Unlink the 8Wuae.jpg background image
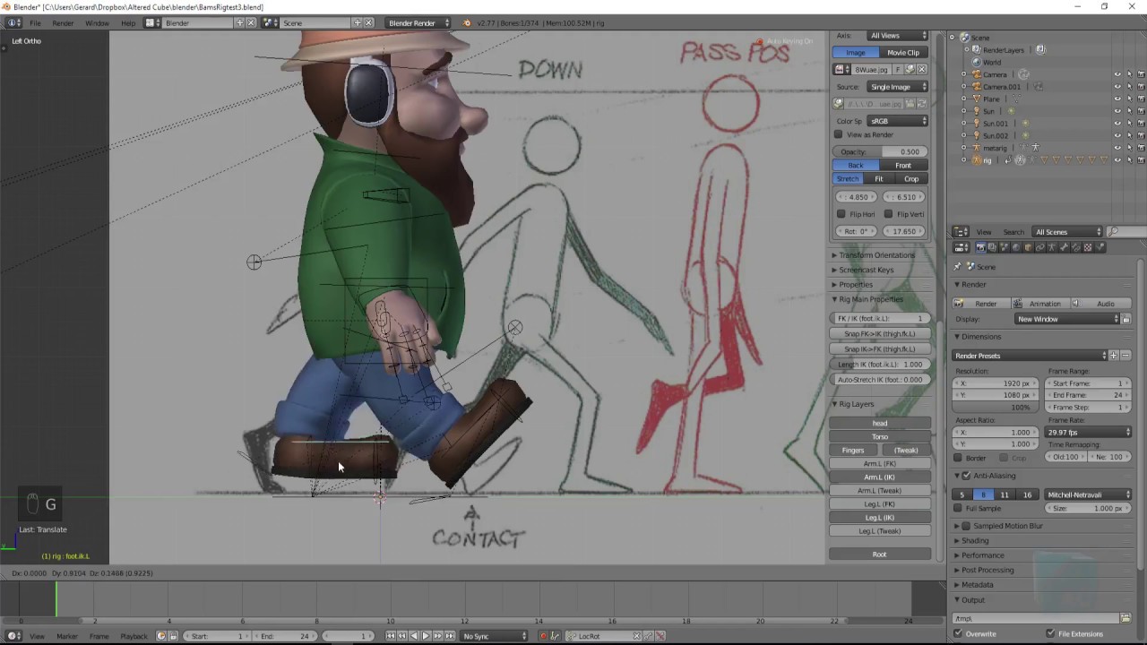 point(921,69)
